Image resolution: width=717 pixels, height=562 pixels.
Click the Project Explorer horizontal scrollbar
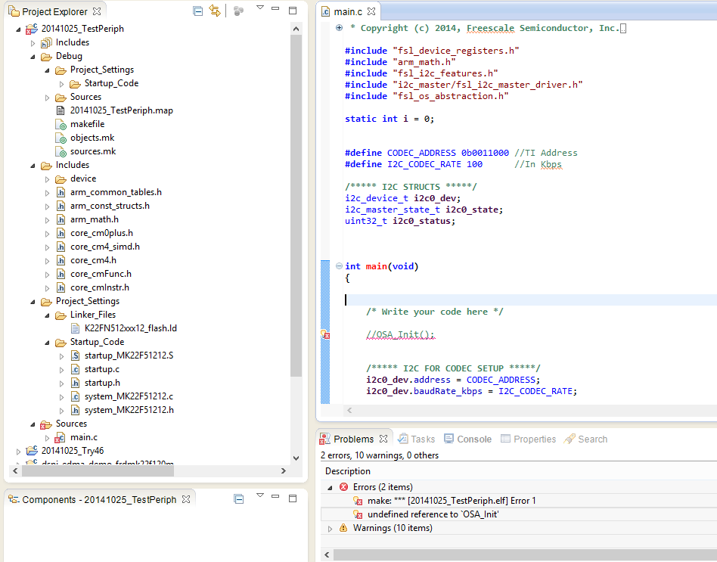[98, 470]
